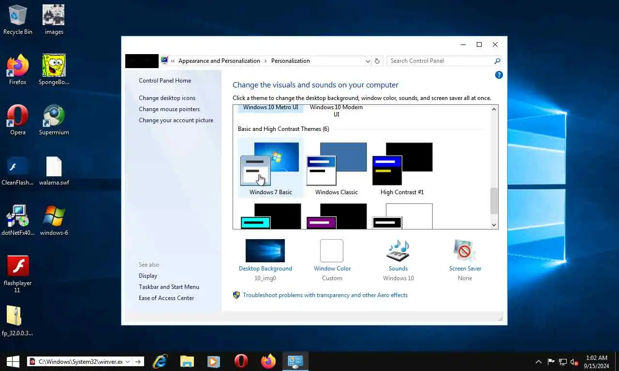This screenshot has height=371, width=619.
Task: Click Change desktop icons link
Action: click(x=167, y=98)
